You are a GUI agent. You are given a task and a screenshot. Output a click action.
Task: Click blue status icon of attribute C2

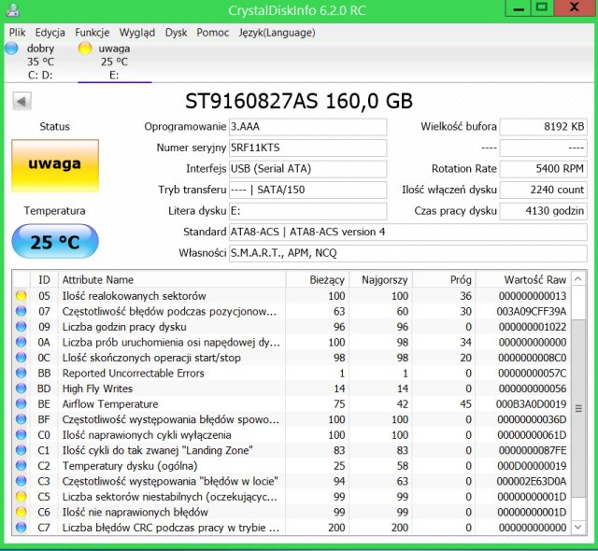coord(21,466)
